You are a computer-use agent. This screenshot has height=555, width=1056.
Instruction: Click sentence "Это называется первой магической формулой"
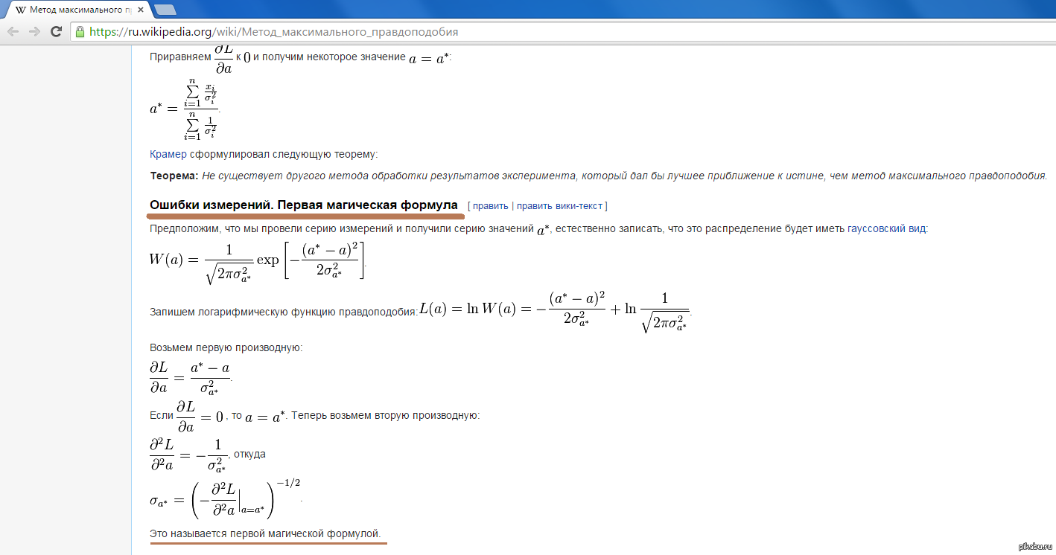pos(265,533)
